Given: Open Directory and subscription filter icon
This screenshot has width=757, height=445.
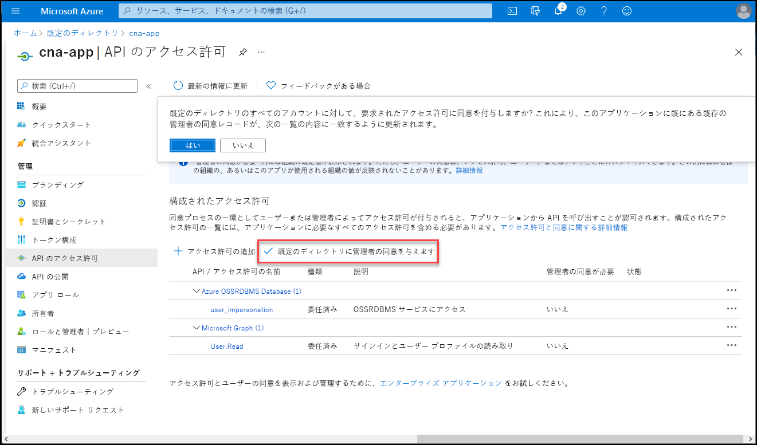Looking at the screenshot, I should (536, 11).
